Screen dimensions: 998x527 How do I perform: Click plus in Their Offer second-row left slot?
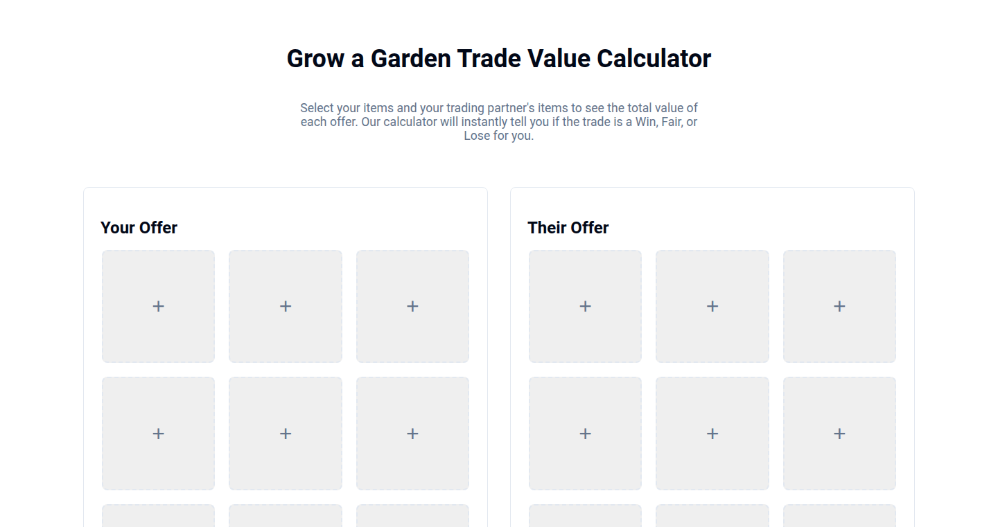[x=585, y=434]
